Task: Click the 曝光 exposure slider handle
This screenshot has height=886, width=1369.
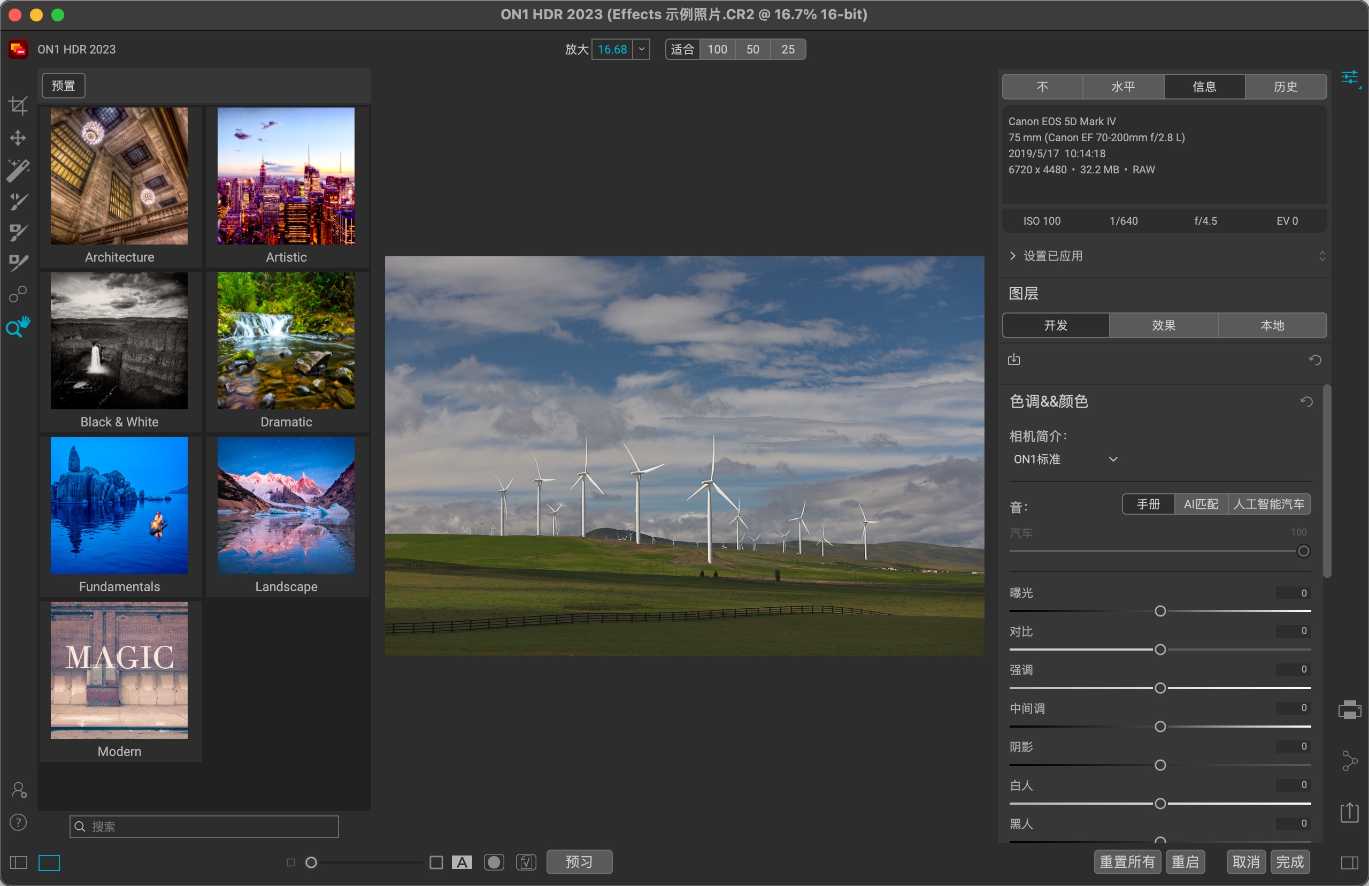Action: [x=1160, y=611]
